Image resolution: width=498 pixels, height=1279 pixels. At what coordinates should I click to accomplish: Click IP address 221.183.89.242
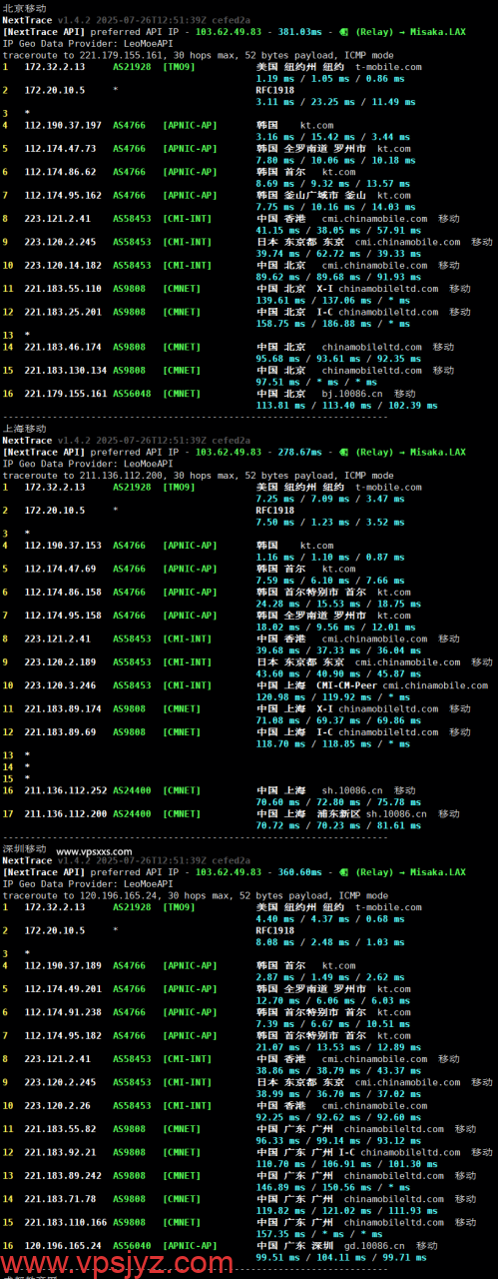[x=63, y=1175]
